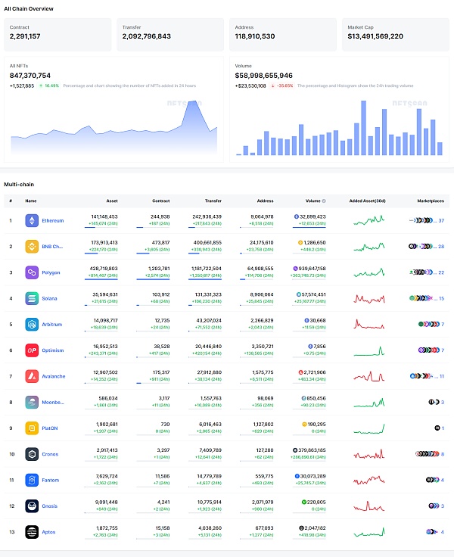454x557 pixels.
Task: Open the Avalanche chain link
Action: tap(54, 376)
